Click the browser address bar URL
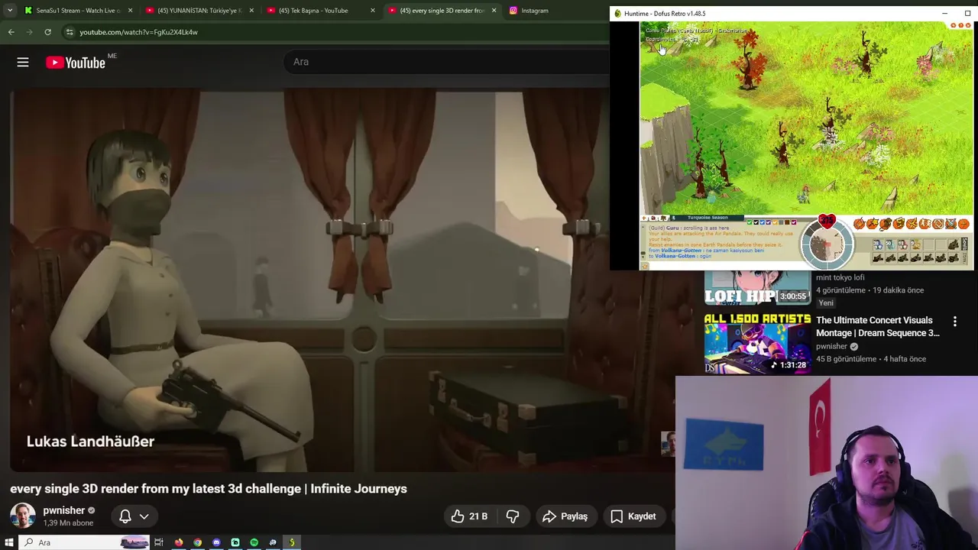The width and height of the screenshot is (978, 550). 138,32
